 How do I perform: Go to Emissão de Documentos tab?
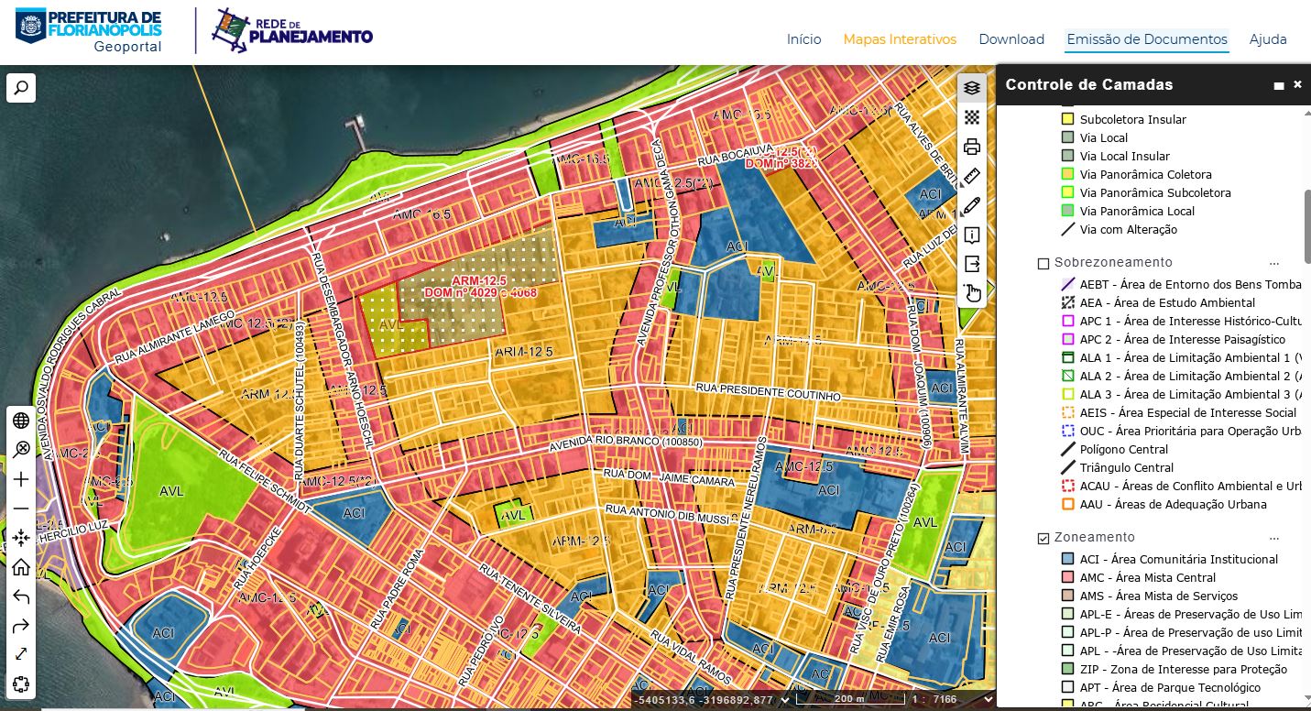coord(1146,39)
